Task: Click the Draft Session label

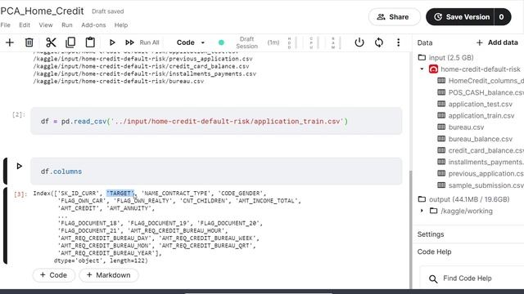Action: pos(247,42)
